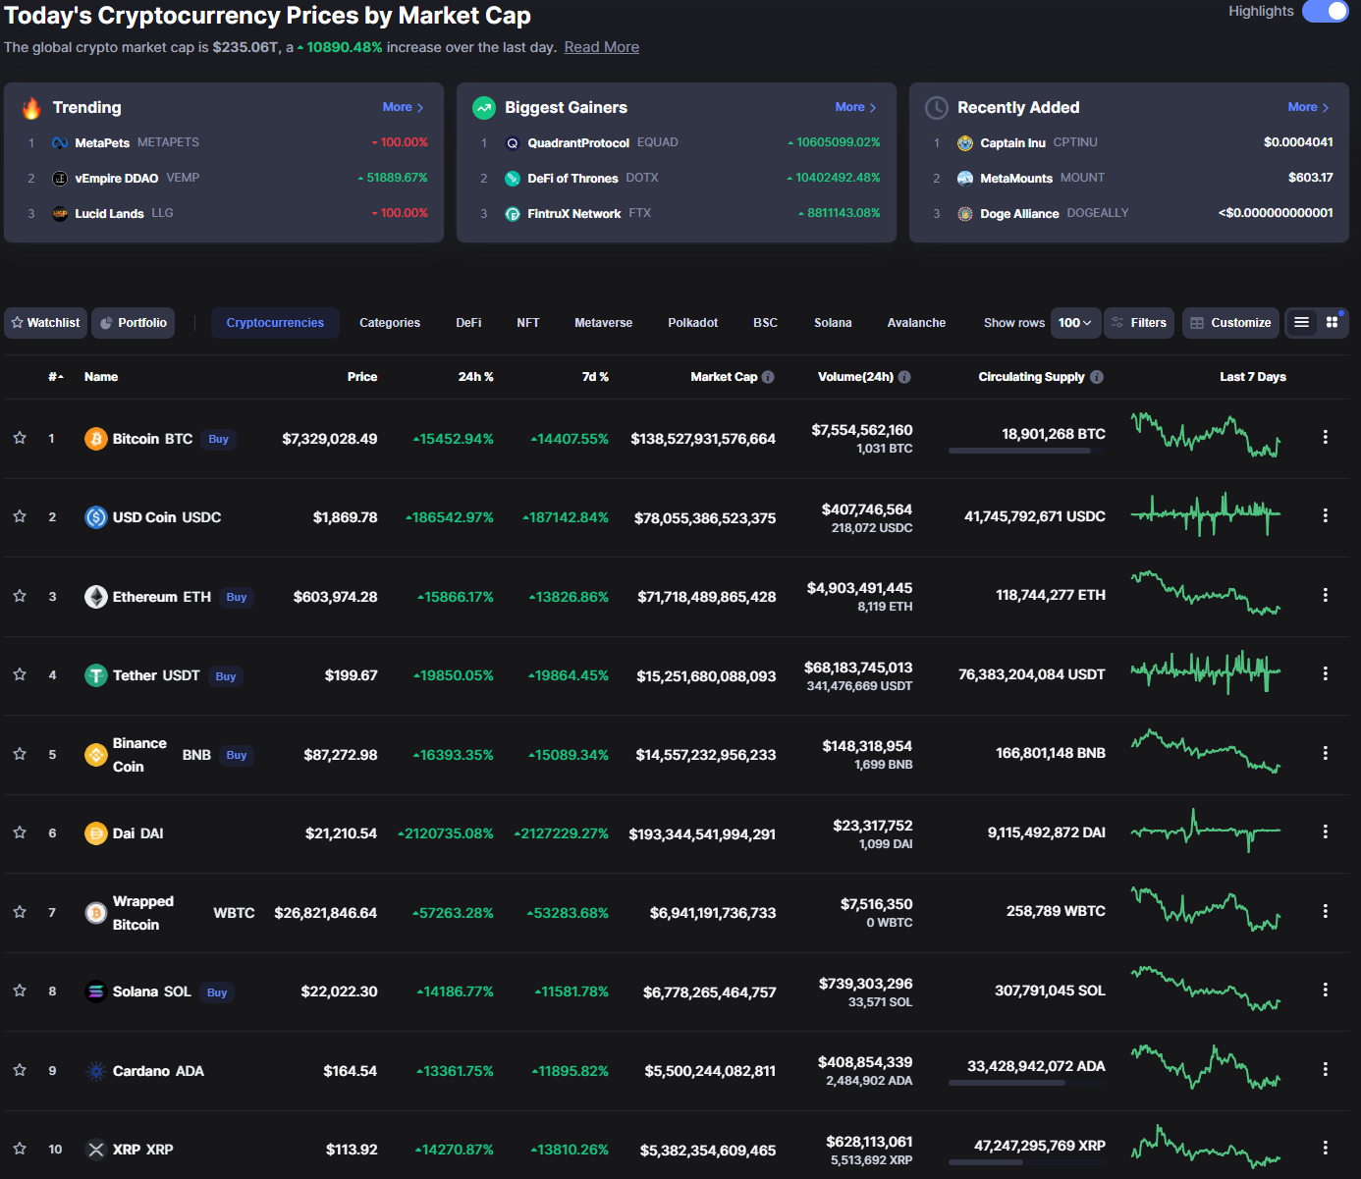Select the Cryptocurrencies tab
The width and height of the screenshot is (1361, 1179).
tap(275, 323)
